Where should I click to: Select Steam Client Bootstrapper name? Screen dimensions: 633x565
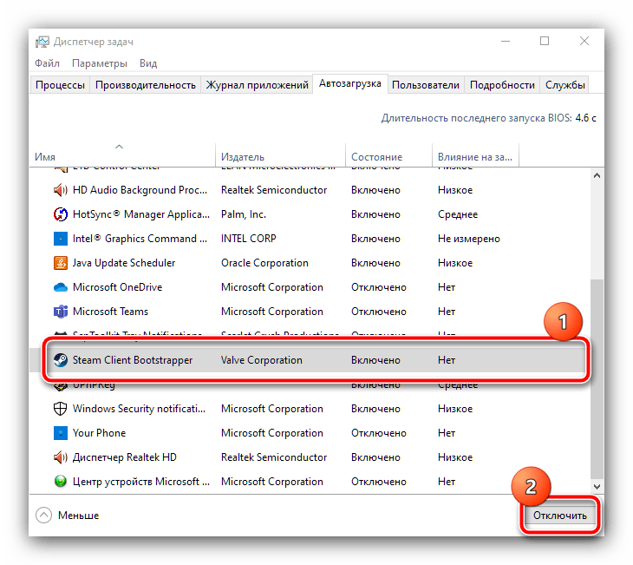point(133,359)
